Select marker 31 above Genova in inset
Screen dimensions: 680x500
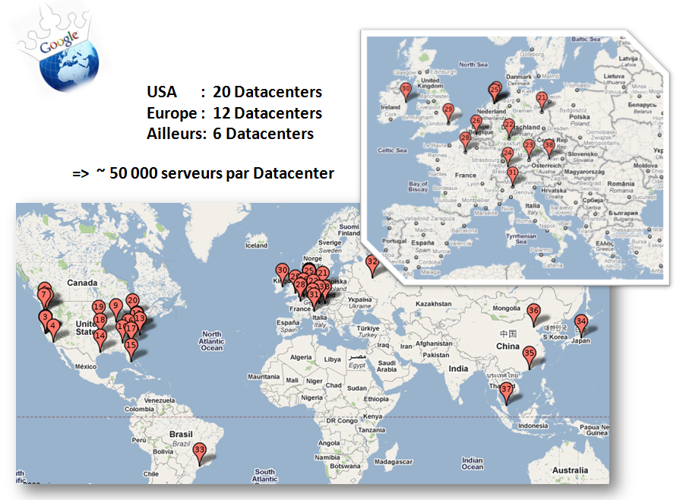(x=513, y=173)
